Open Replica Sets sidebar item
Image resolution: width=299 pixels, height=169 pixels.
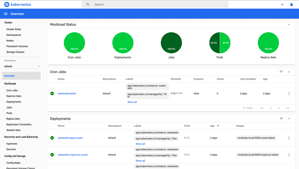click(13, 119)
